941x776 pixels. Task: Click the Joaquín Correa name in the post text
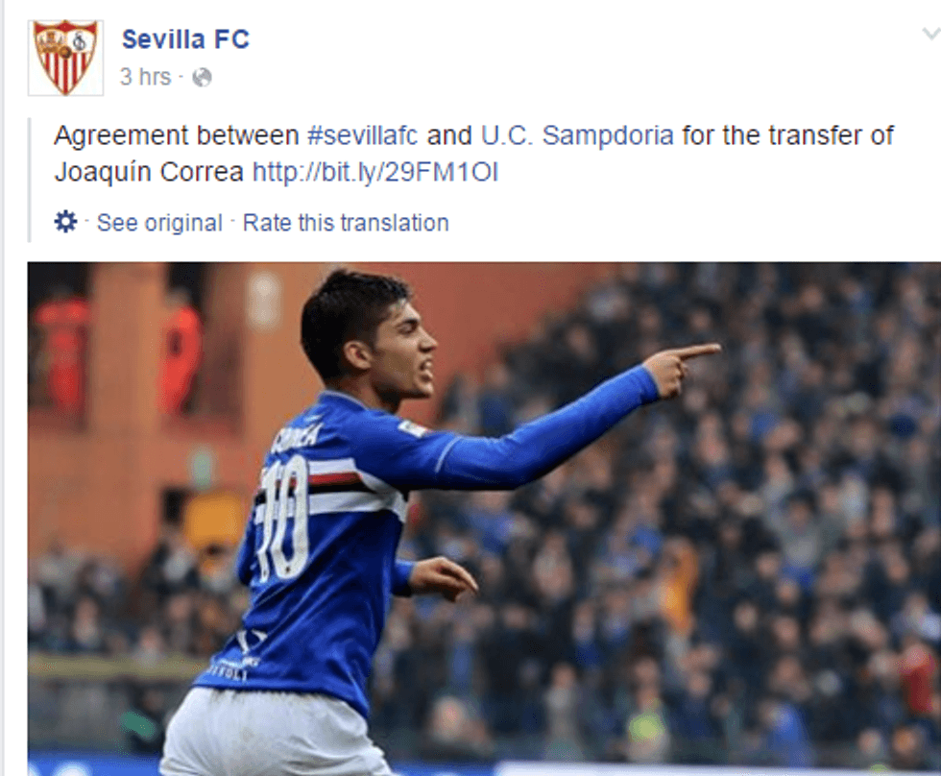149,172
